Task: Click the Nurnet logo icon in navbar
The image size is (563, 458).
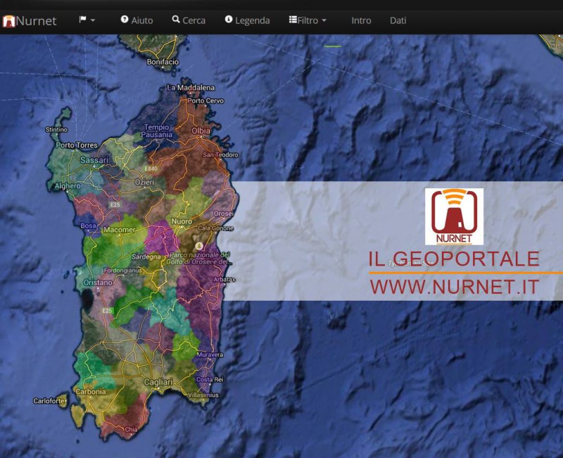Action: [8, 21]
